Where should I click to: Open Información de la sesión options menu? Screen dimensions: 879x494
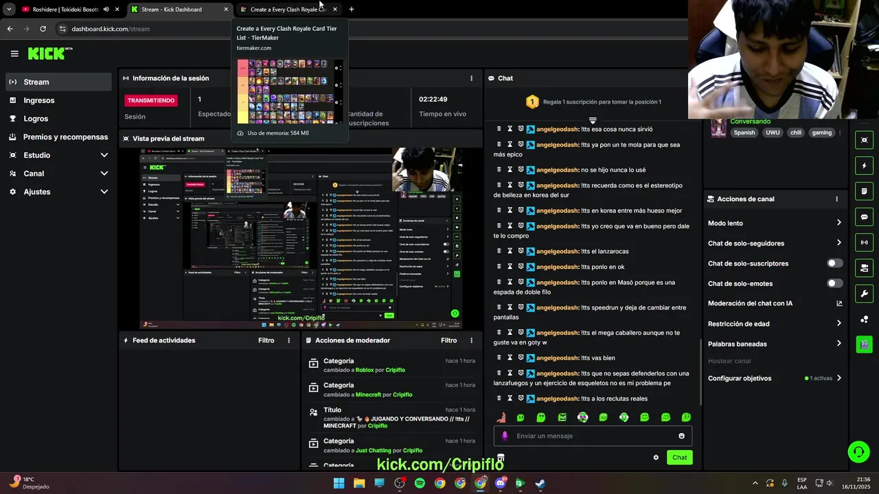click(x=471, y=78)
